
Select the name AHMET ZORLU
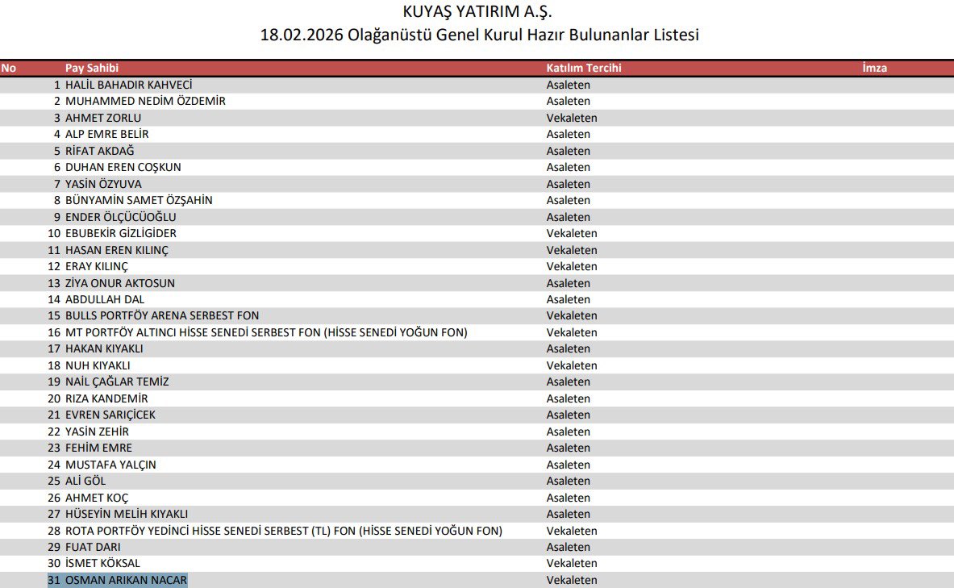[x=103, y=118]
